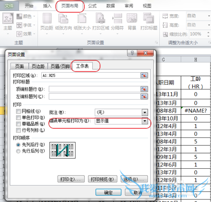Click the 颜色 theme colors icon

coord(19,16)
